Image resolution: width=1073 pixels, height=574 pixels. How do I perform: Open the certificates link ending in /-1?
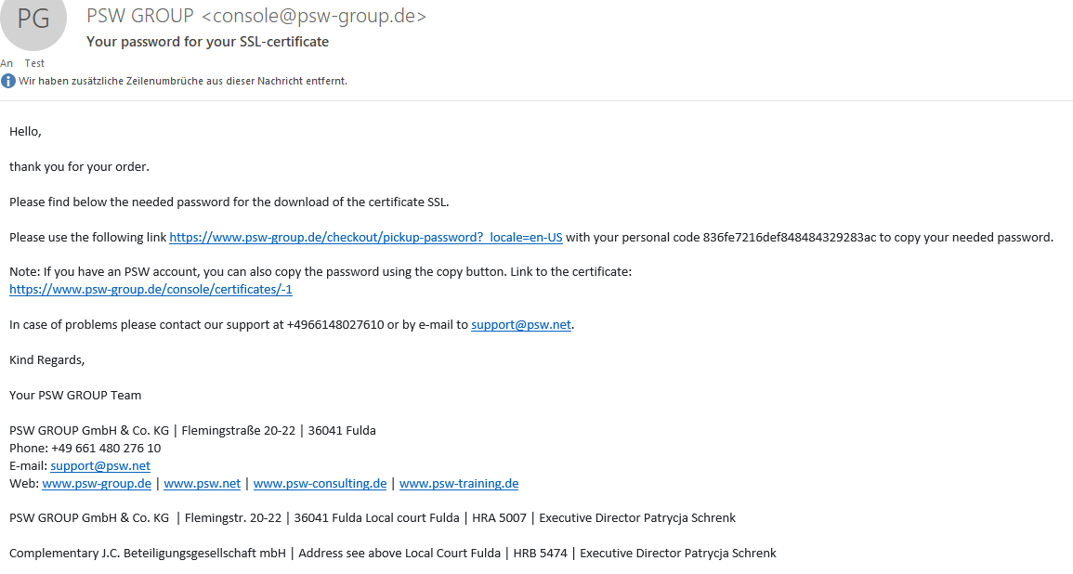tap(150, 289)
